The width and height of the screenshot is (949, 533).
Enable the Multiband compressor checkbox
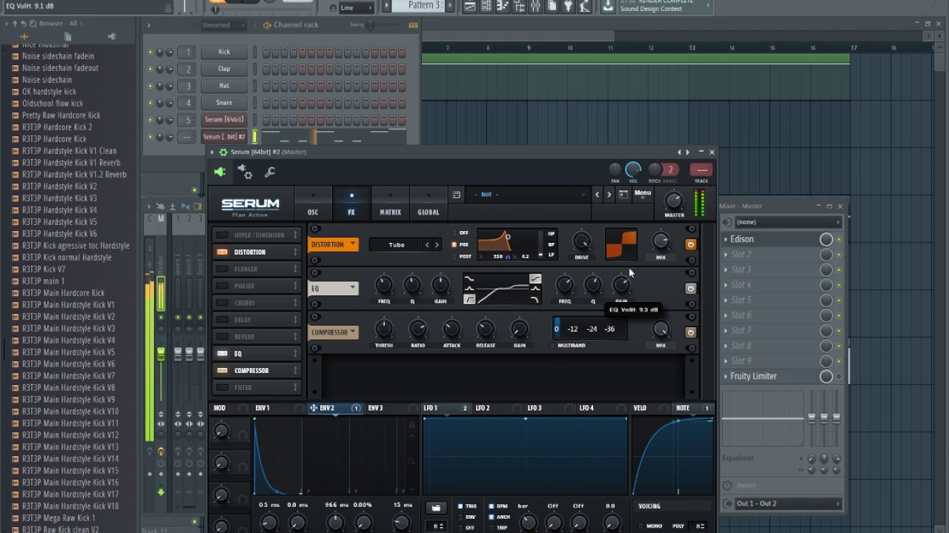pyautogui.click(x=552, y=346)
